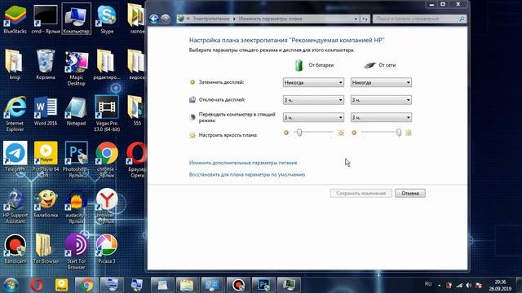Open Отключать дисплей dropdown for battery
Viewport: 522px width, 293px height.
tap(313, 99)
